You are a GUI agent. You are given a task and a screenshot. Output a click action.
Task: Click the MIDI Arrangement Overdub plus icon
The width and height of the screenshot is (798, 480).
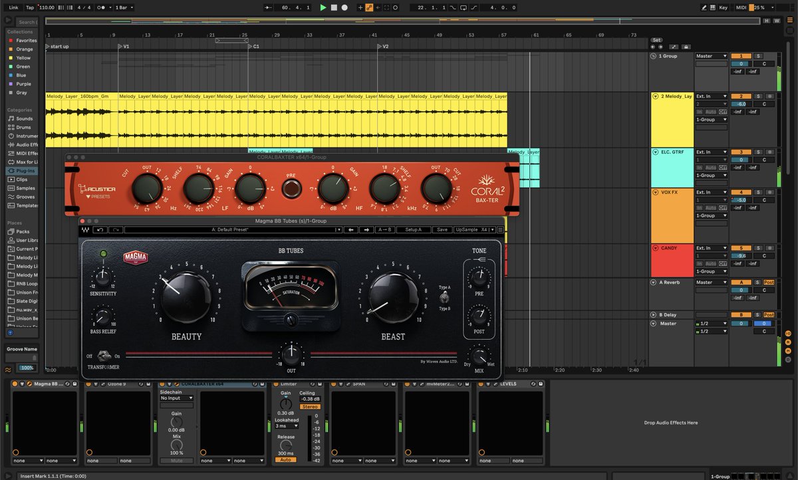tap(360, 7)
